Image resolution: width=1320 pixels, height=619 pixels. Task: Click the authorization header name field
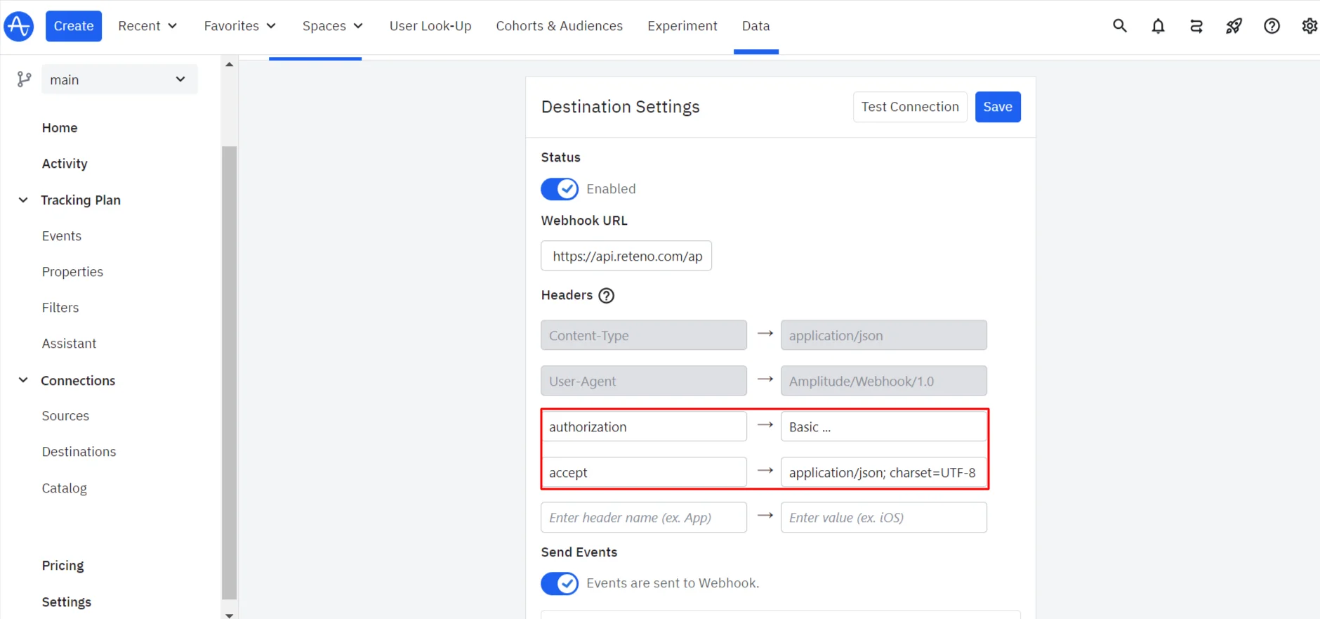pyautogui.click(x=644, y=426)
